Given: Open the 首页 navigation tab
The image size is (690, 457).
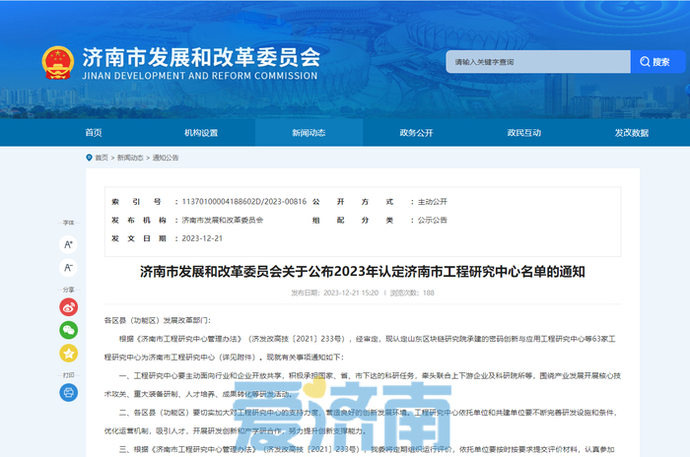Looking at the screenshot, I should point(94,132).
